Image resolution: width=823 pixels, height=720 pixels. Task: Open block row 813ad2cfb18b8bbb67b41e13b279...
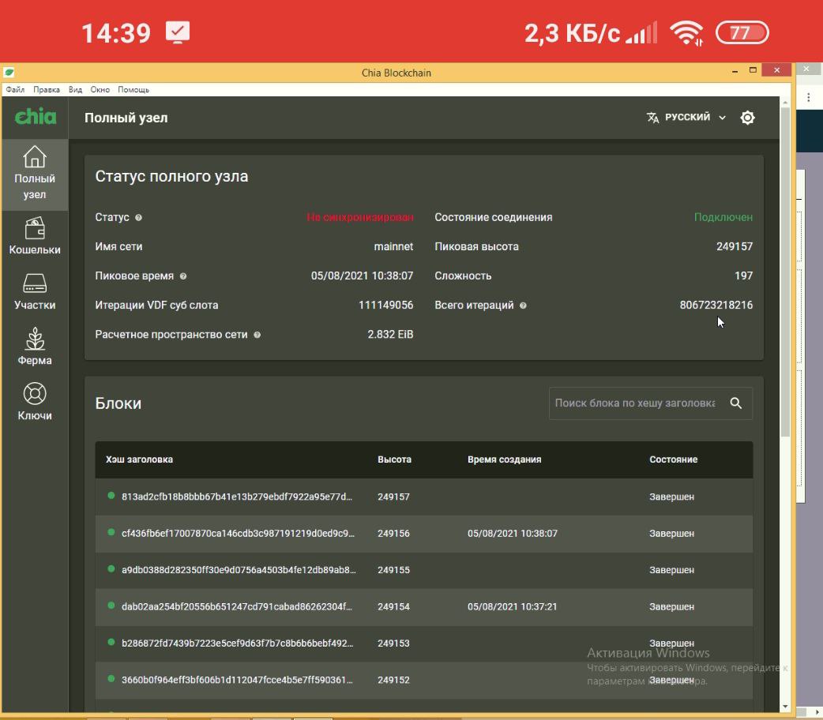coord(423,497)
